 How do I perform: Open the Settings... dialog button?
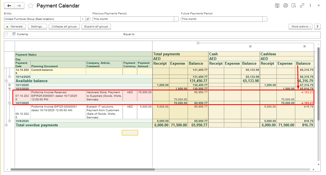coord(37,27)
